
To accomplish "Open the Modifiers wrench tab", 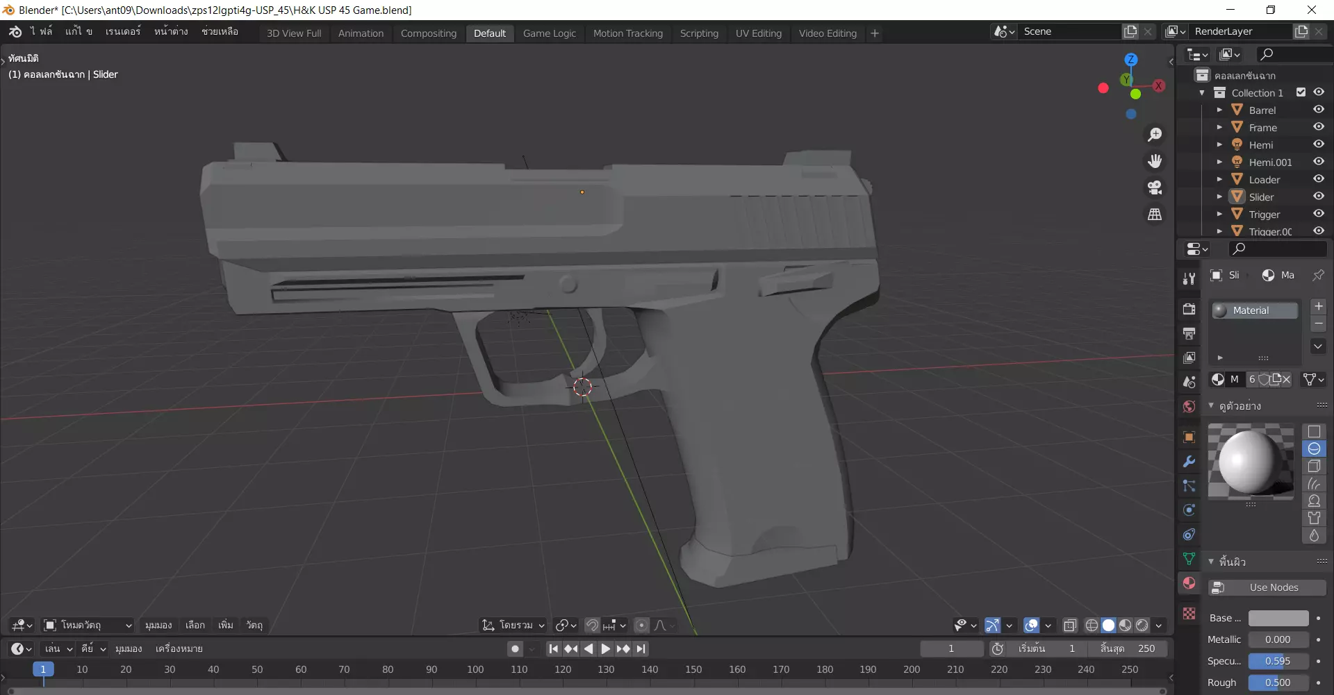I will [1189, 461].
